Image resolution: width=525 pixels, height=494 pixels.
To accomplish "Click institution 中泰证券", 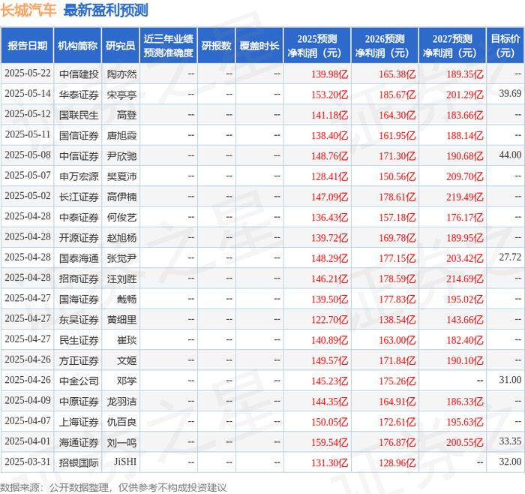I will click(x=79, y=217).
